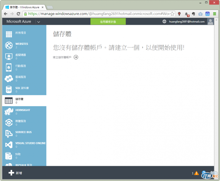Open the 快取 cache cylinder icon
Viewport: 220px width, 181px height.
(x=9, y=156)
